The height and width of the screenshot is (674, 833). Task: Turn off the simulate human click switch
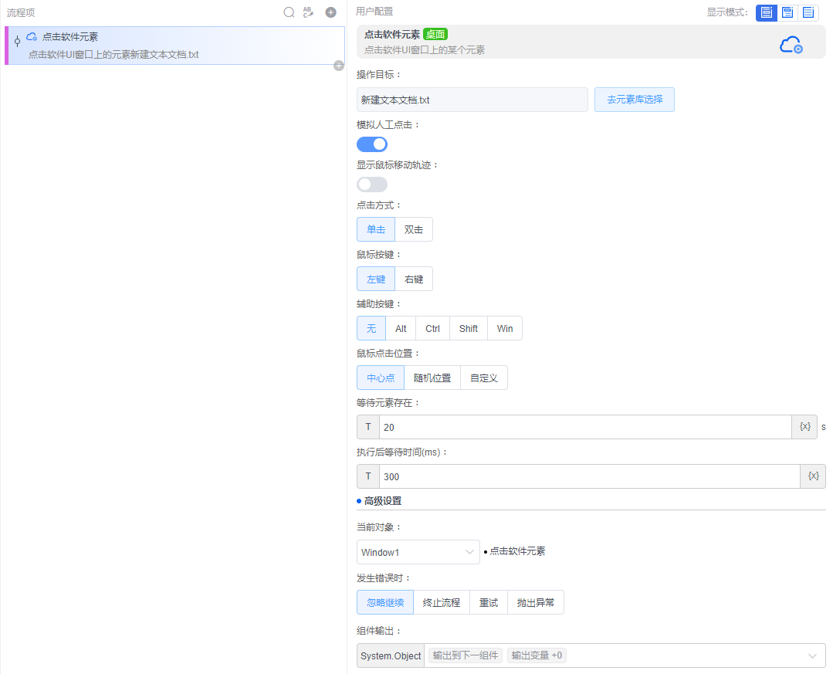tap(372, 144)
